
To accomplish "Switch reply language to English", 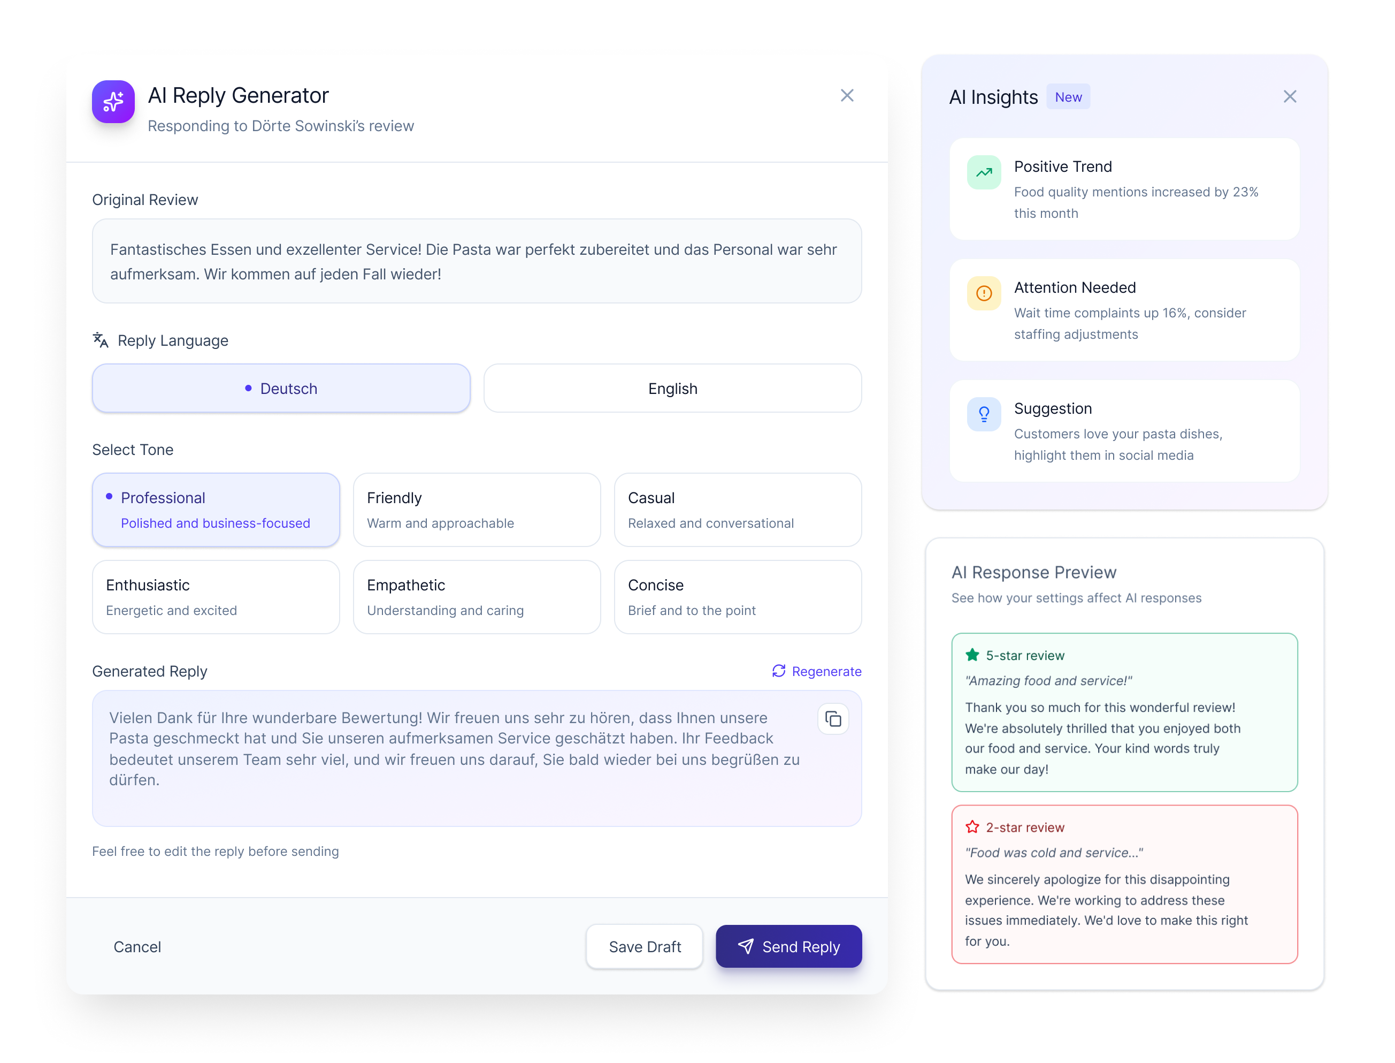I will click(672, 388).
